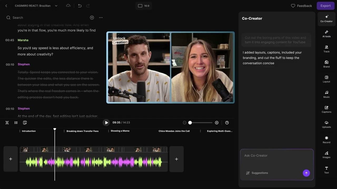Screen dimensions: 337x189
Task: Click the Export button
Action: (x=325, y=6)
